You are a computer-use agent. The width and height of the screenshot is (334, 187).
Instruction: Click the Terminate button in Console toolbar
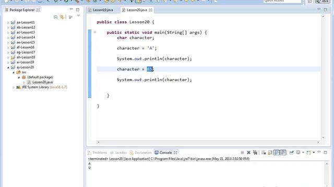click(242, 152)
